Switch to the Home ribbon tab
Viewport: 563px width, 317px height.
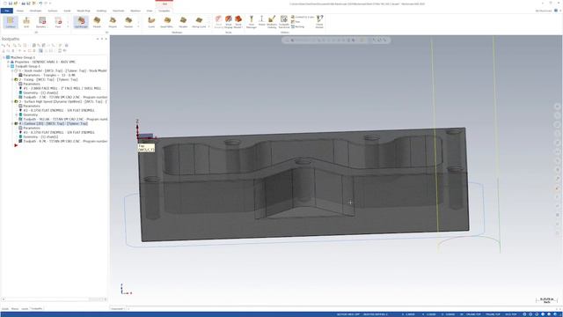[19, 11]
